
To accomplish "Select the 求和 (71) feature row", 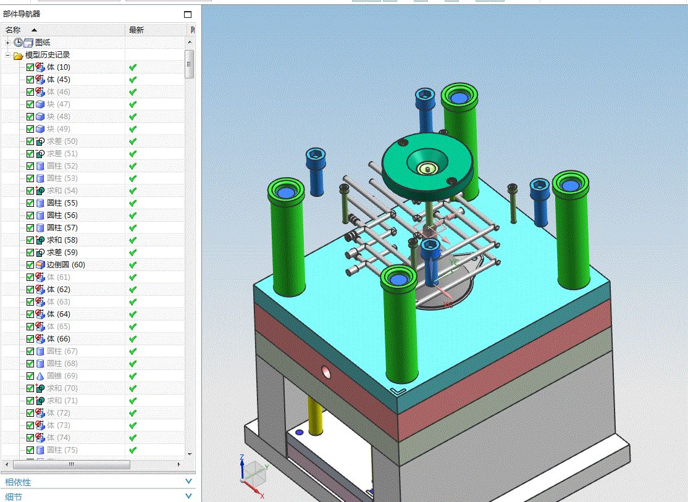I will [93, 401].
